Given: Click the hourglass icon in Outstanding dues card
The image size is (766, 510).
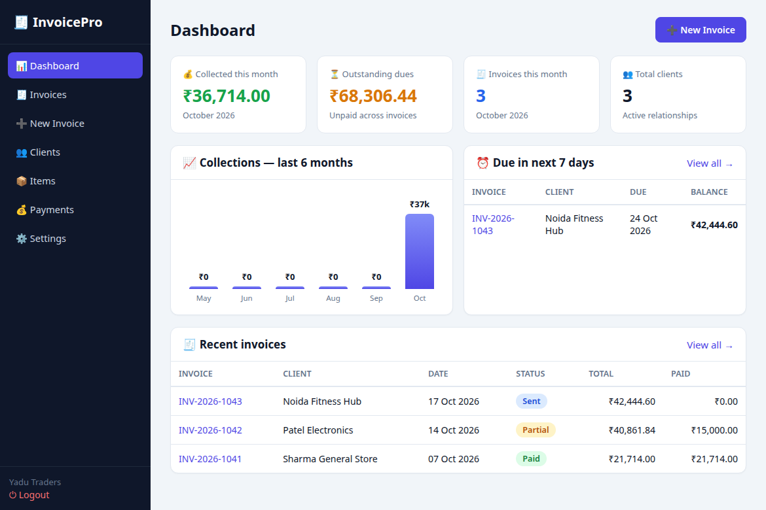Looking at the screenshot, I should tap(334, 74).
